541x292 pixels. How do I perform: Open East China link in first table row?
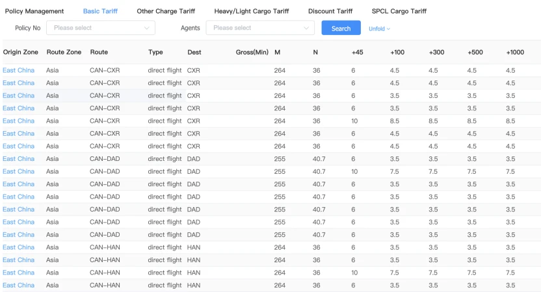19,70
